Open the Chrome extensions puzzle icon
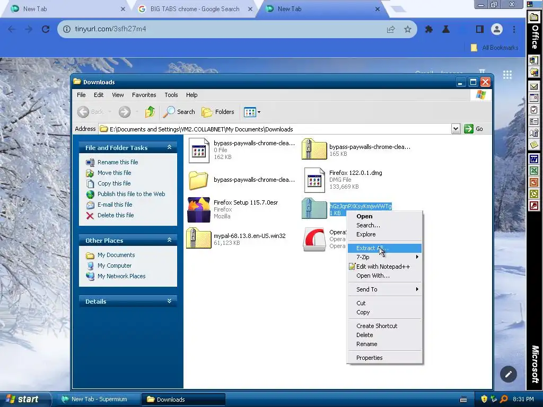Screen dimensions: 543x407 click(428, 30)
